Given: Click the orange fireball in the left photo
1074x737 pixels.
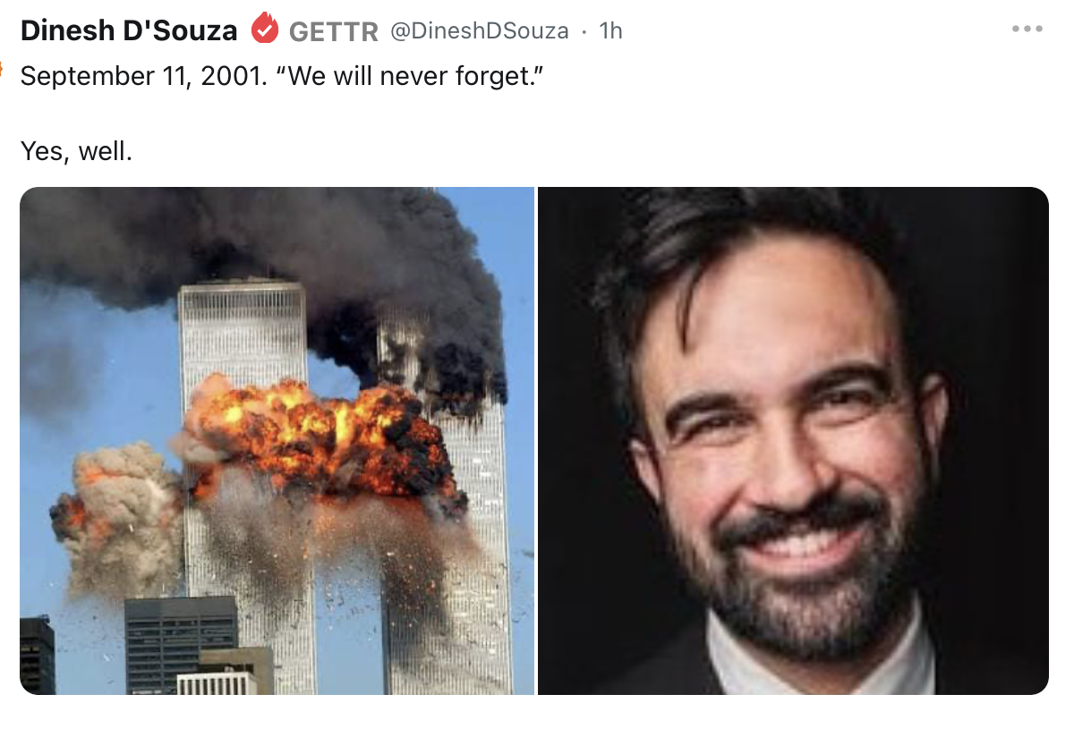Looking at the screenshot, I should click(322, 434).
